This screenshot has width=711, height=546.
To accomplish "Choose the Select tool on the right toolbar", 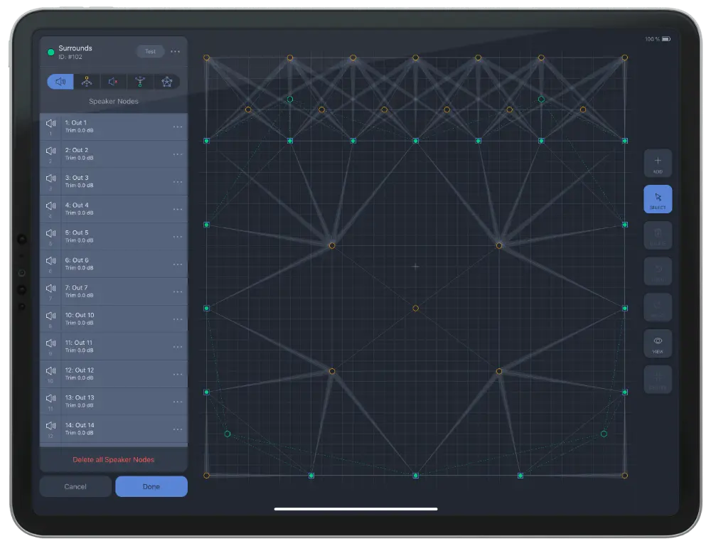I will [657, 199].
